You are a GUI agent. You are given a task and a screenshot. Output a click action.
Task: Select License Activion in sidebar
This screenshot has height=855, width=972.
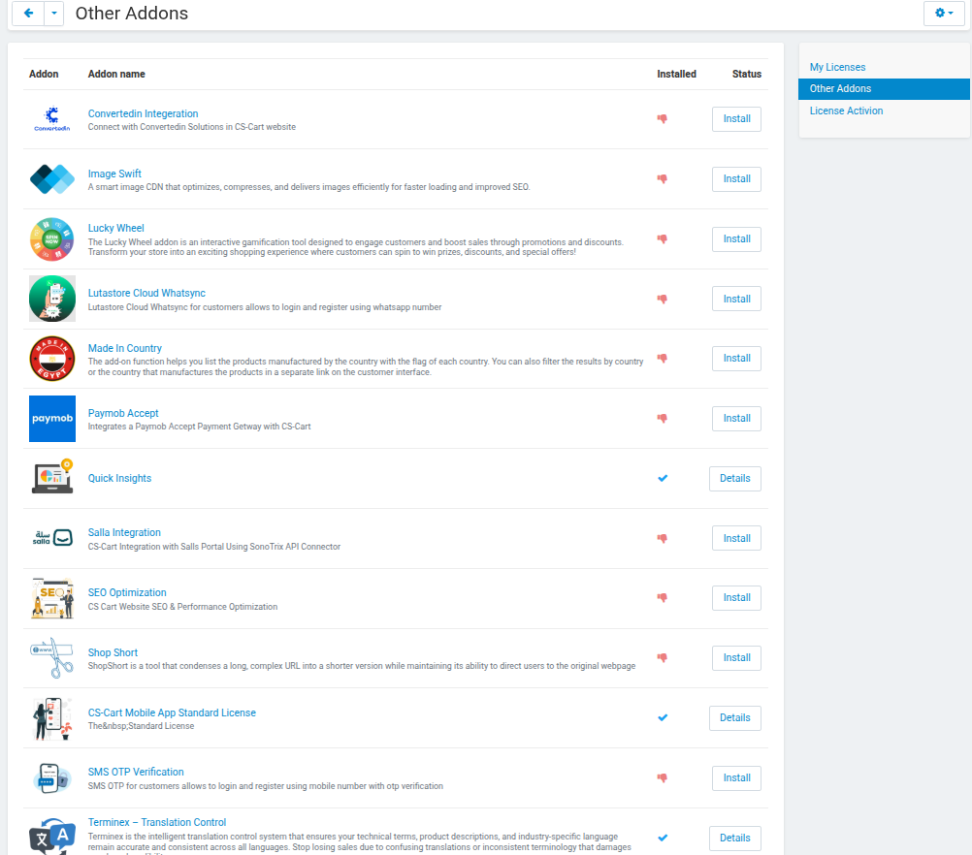846,111
